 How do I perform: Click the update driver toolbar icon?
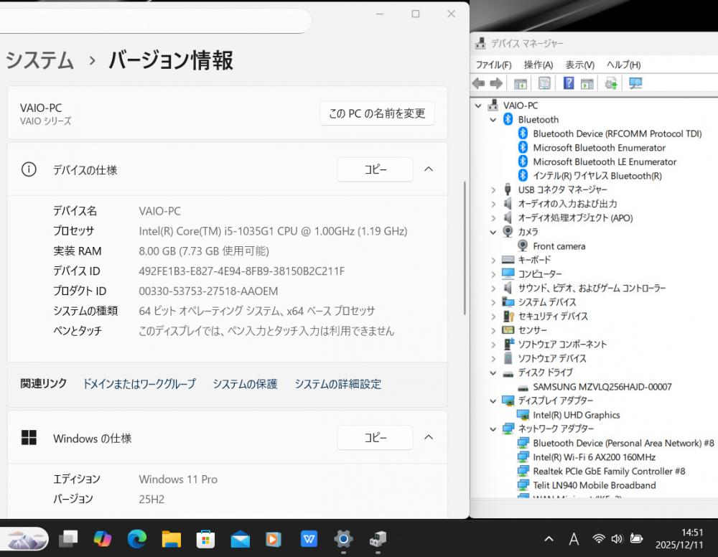[611, 83]
